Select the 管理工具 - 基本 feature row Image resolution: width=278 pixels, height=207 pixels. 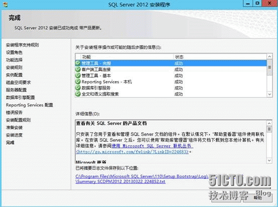click(x=171, y=75)
